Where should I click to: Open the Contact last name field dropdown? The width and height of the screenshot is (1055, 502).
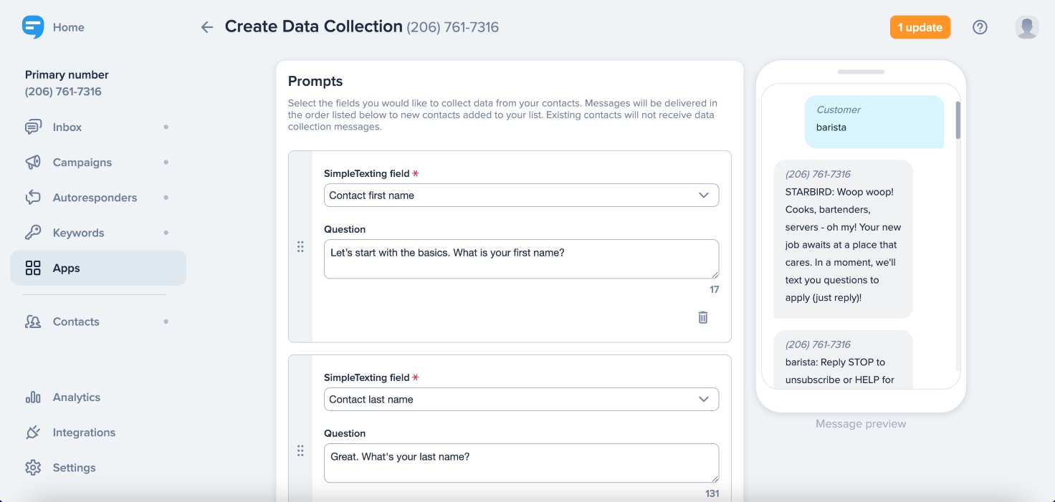(521, 399)
